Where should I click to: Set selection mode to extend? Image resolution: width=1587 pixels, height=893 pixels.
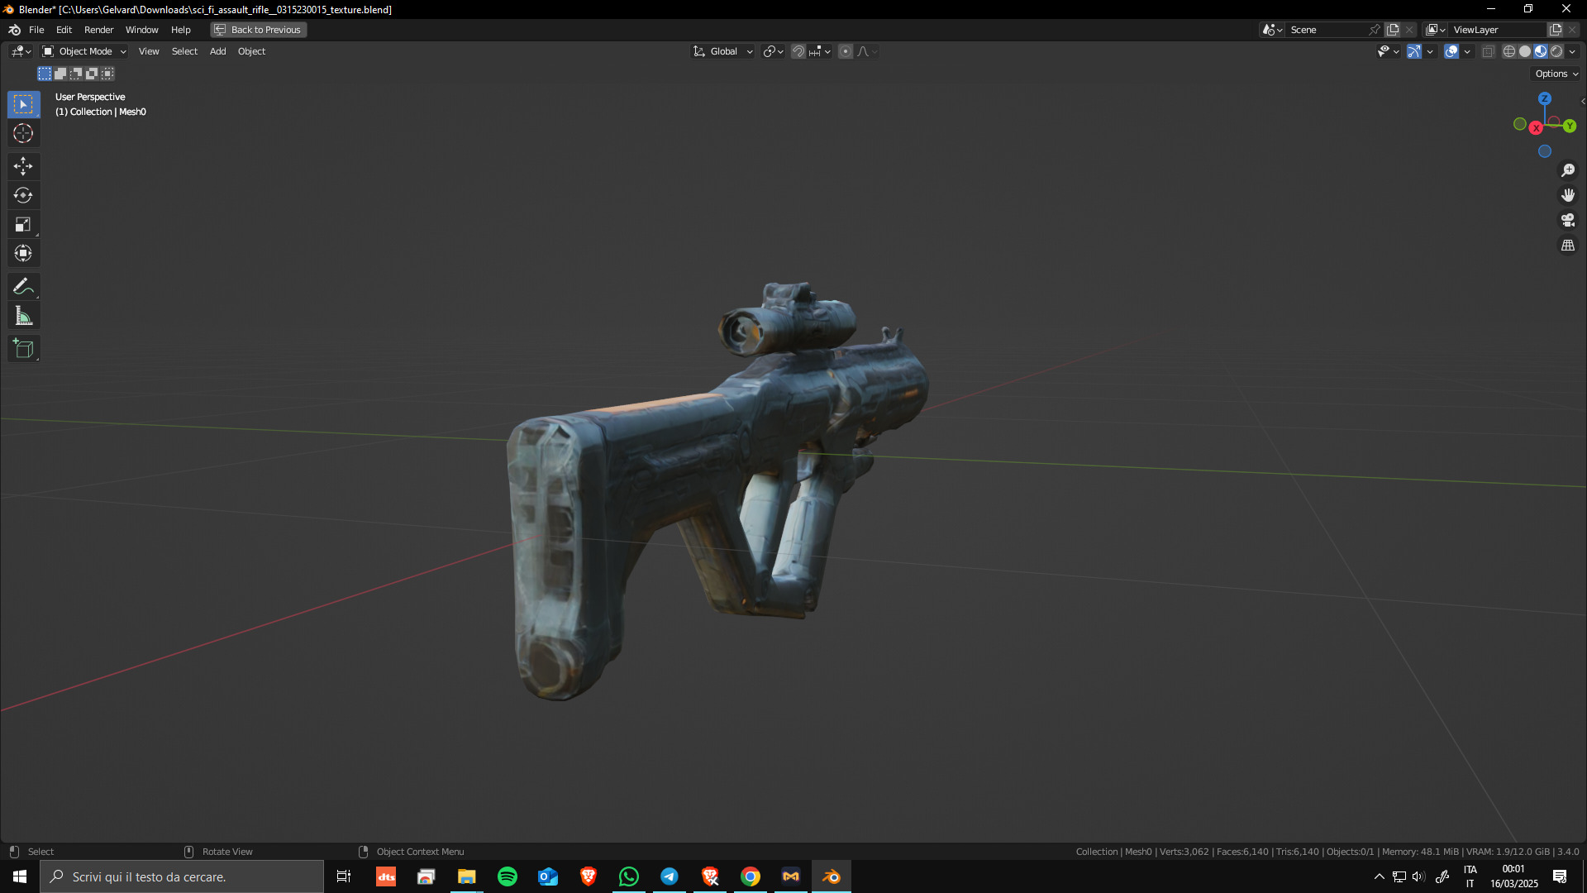pos(60,74)
